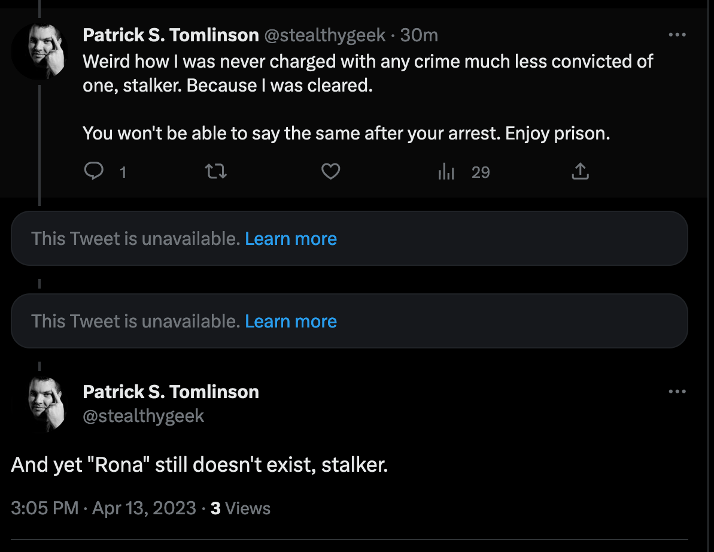Open the more options menu on the 30m tweet
The image size is (714, 552).
[x=677, y=35]
